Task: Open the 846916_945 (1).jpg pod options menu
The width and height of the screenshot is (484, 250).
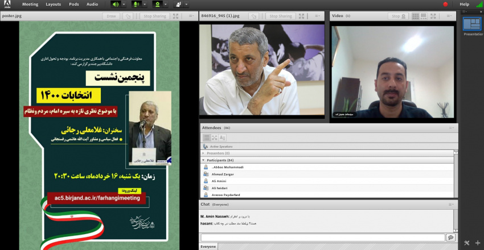Action: click(x=317, y=16)
